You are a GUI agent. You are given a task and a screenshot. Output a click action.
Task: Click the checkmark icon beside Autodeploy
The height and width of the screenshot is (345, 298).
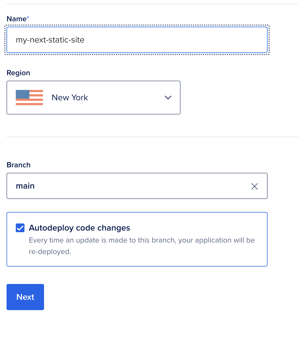pyautogui.click(x=20, y=228)
